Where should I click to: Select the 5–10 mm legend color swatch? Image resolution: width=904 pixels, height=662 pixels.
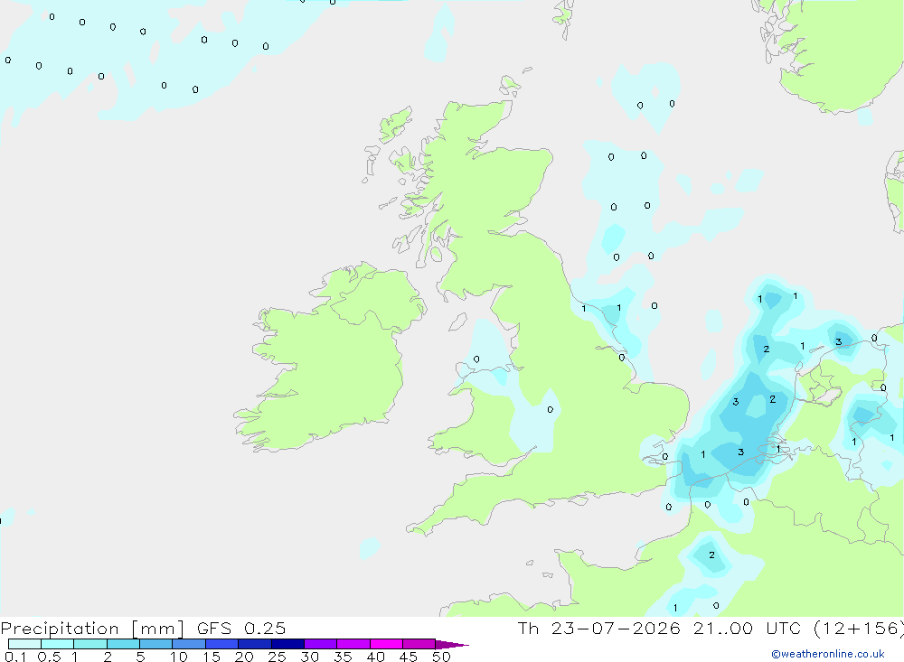click(155, 644)
